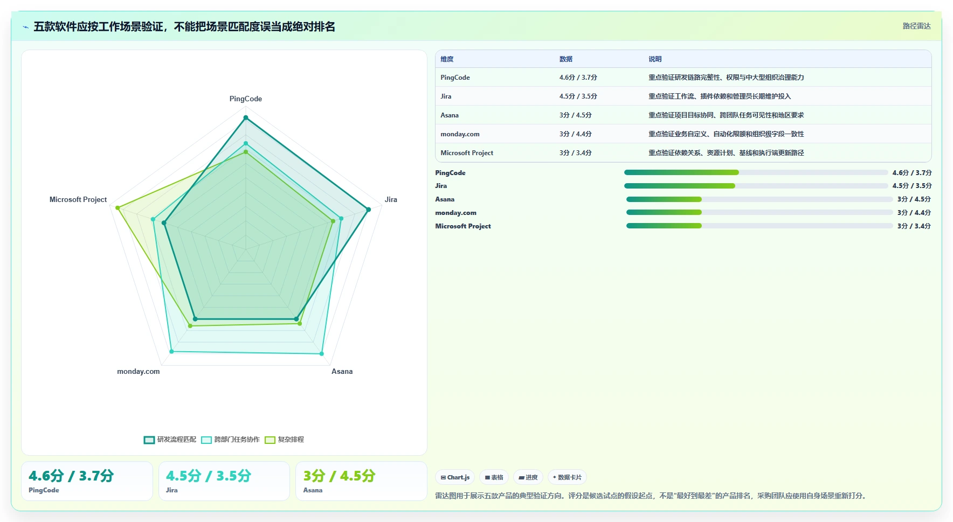Open the Jira 4.5分 / 3.5分 stat card
This screenshot has width=953, height=522.
pyautogui.click(x=224, y=481)
